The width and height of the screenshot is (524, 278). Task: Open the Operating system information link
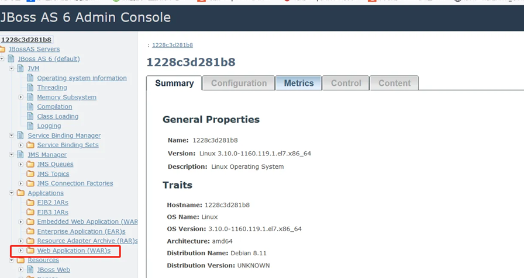(x=82, y=78)
